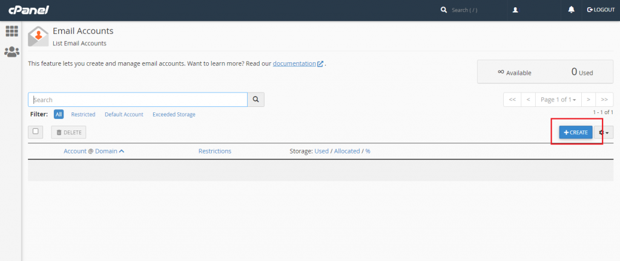Click the 'List Email Accounts' subtitle text
The height and width of the screenshot is (261, 620).
tap(79, 43)
